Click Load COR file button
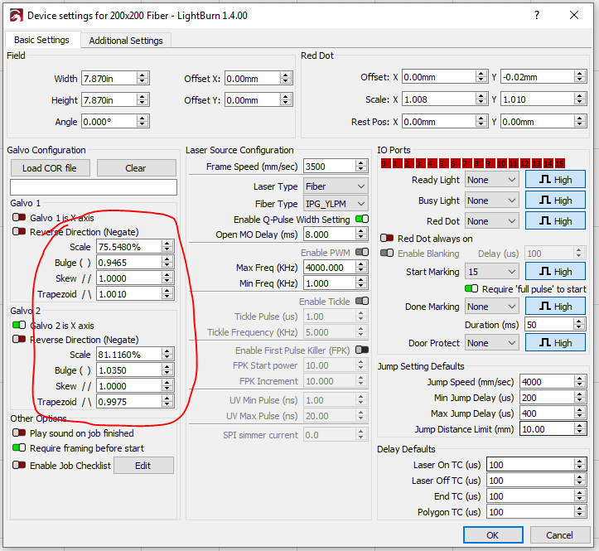Image resolution: width=599 pixels, height=551 pixels. point(50,168)
